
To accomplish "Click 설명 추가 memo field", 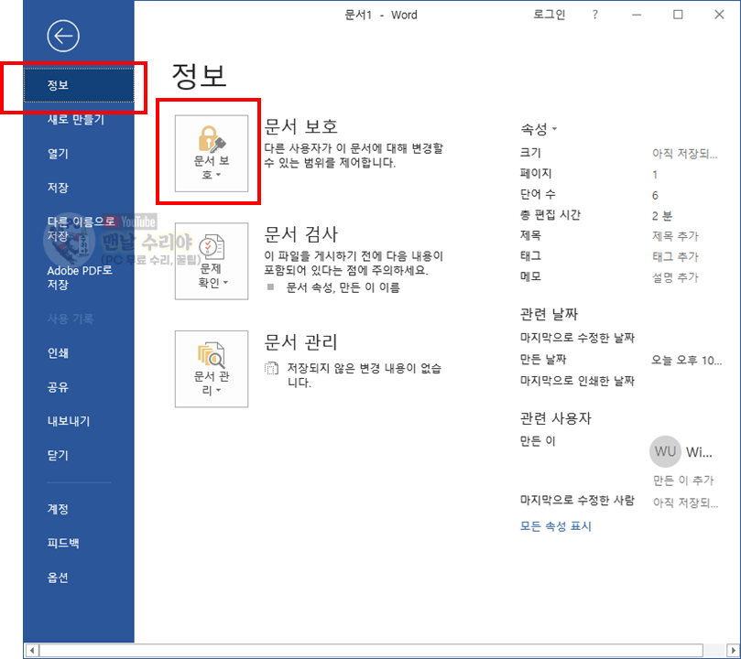I will pos(675,277).
